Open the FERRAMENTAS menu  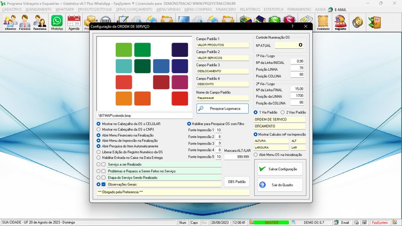[x=299, y=10]
